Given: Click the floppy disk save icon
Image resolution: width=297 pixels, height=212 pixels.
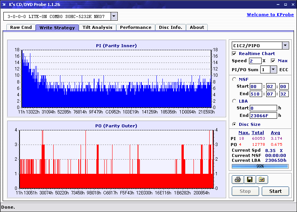Looking at the screenshot, I should point(249,180).
